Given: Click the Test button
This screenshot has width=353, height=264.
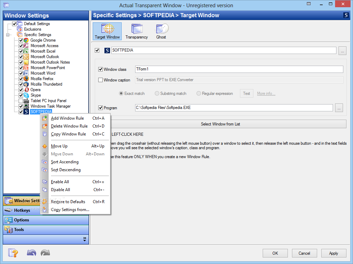Looking at the screenshot, I should coord(246,93).
